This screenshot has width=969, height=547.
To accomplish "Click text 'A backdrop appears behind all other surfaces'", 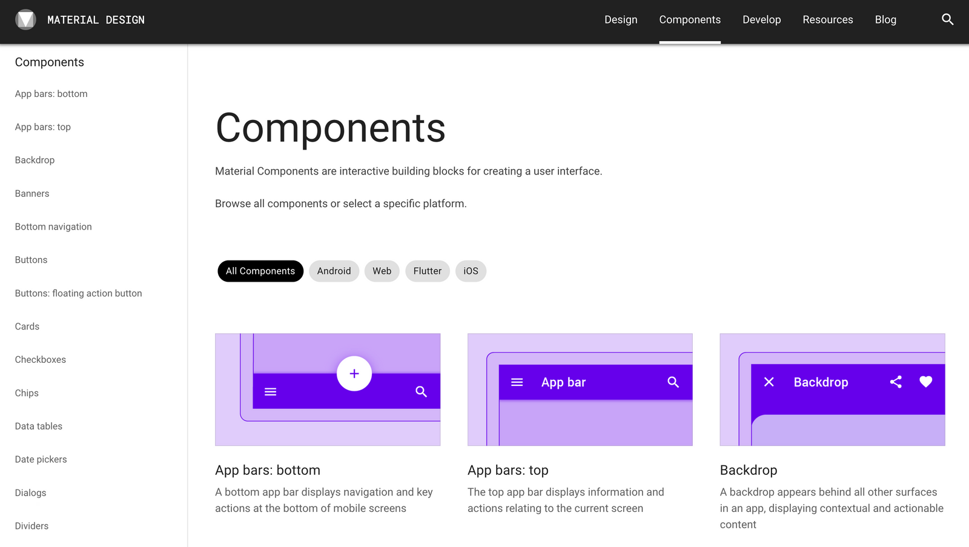I will pos(828,492).
